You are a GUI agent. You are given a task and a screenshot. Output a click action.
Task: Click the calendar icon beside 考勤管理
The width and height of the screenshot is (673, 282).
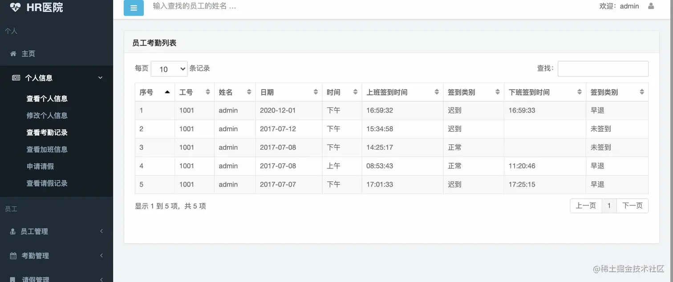point(13,256)
